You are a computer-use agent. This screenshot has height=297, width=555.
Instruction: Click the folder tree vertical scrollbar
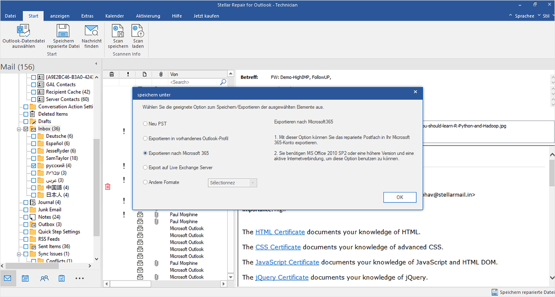97,187
